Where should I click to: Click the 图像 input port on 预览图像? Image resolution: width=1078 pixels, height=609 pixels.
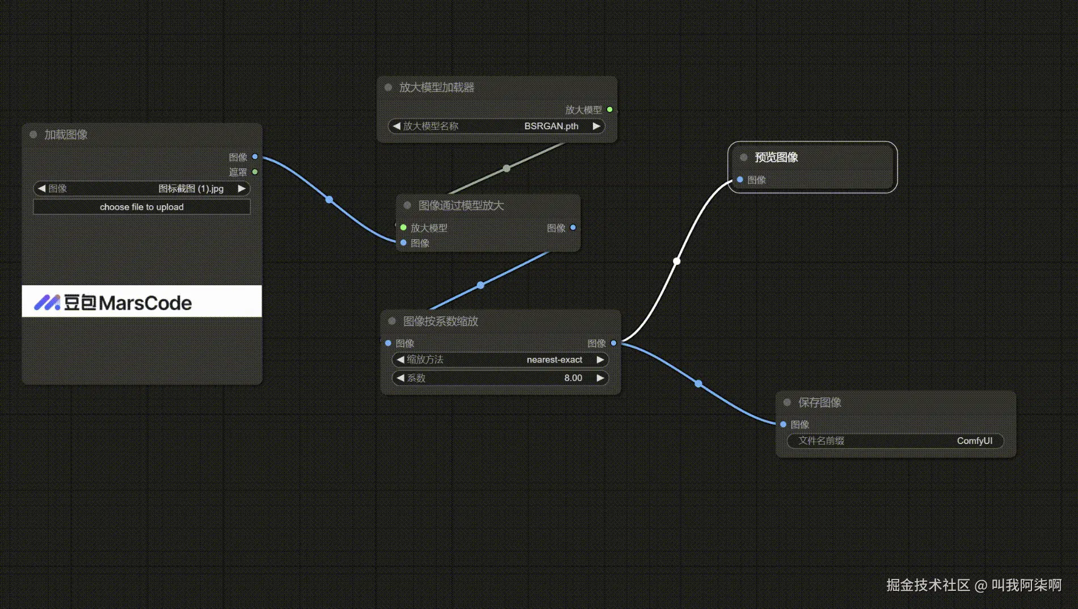click(x=740, y=180)
